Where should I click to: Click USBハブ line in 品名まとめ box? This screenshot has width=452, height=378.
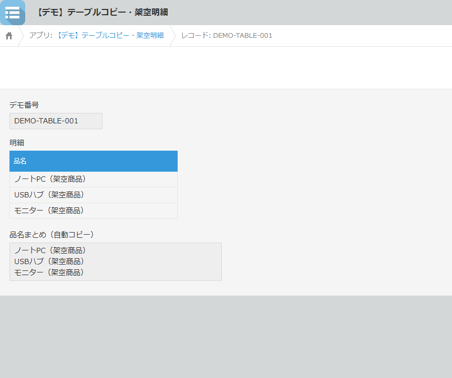49,261
